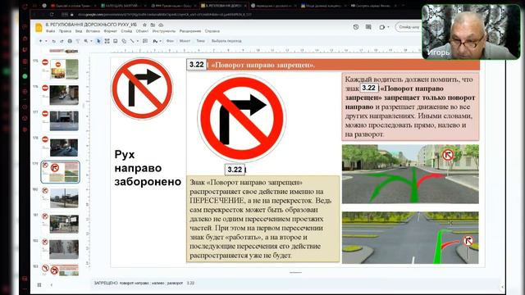Click the cloud save status icon
This screenshot has height=295, width=525.
(x=161, y=25)
